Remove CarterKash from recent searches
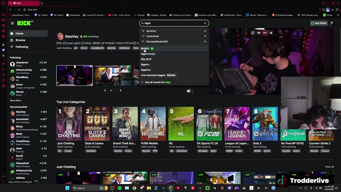Image resolution: width=341 pixels, height=192 pixels. pyautogui.click(x=205, y=36)
